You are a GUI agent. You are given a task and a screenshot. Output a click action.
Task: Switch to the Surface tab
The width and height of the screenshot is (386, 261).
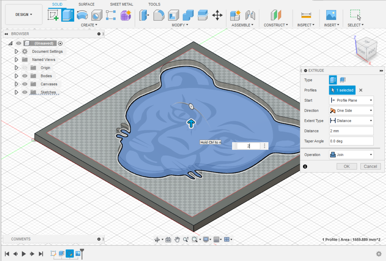86,4
